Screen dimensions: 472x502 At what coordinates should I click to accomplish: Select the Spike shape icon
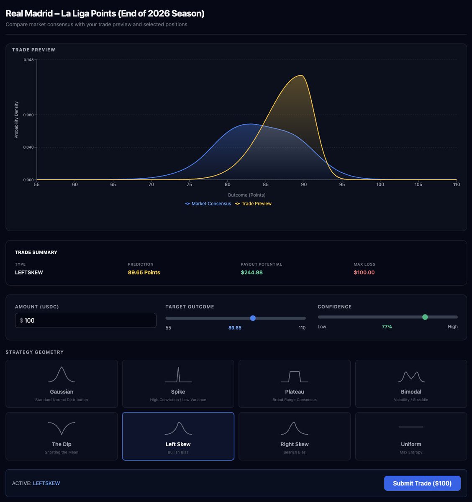178,374
